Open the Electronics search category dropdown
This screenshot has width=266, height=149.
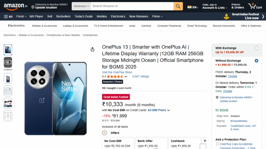point(81,6)
